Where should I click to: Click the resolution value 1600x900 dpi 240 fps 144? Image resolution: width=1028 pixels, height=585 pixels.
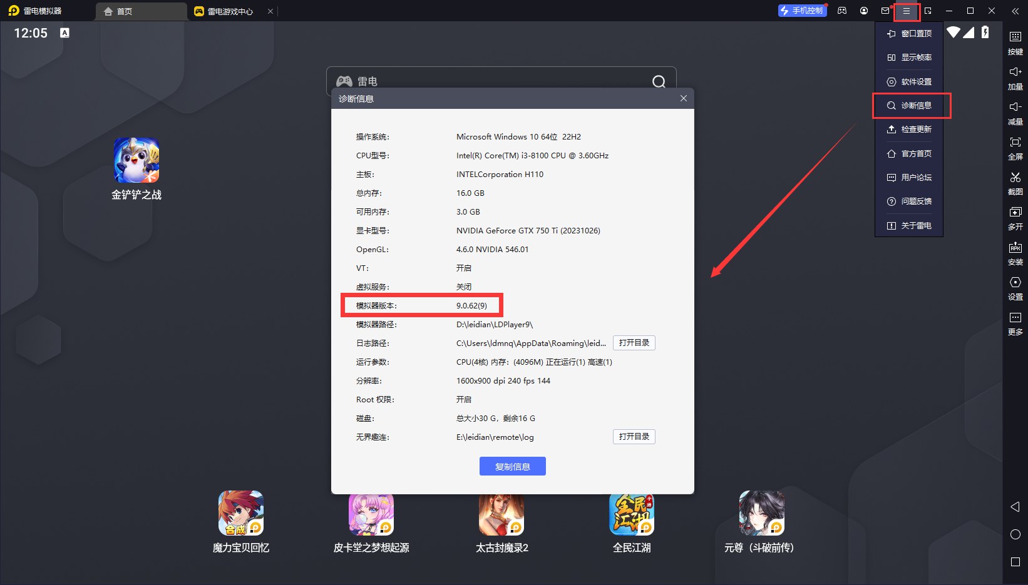tap(503, 381)
